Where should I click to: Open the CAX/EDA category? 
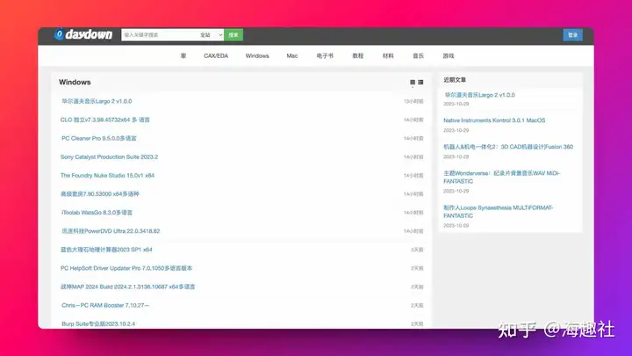(215, 55)
